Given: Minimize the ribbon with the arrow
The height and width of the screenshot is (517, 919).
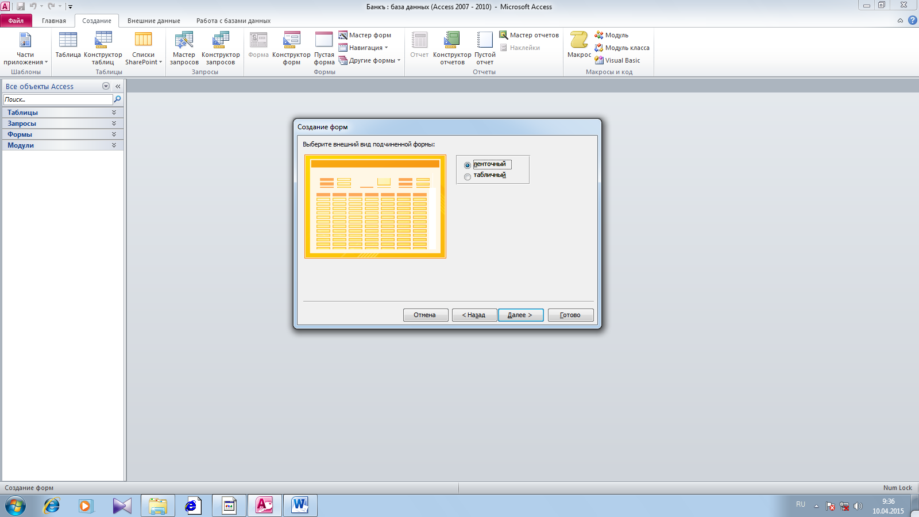Looking at the screenshot, I should pyautogui.click(x=900, y=21).
